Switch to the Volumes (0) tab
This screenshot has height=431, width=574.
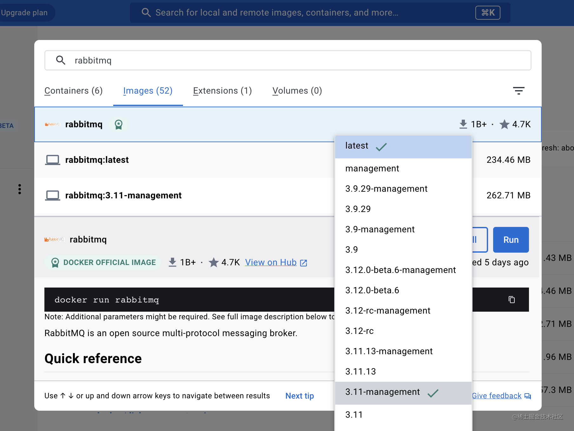(x=297, y=91)
